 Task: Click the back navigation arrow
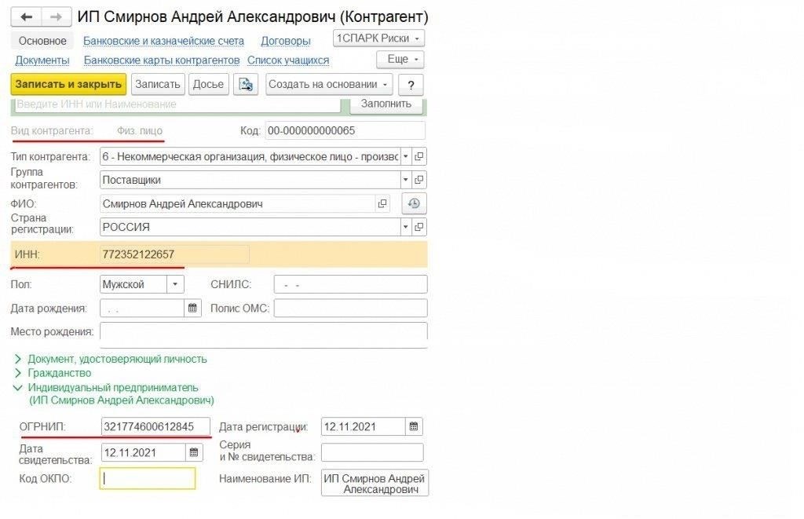click(27, 16)
